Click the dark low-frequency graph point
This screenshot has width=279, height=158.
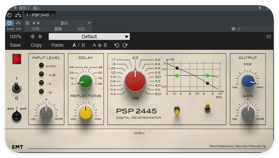click(x=177, y=68)
